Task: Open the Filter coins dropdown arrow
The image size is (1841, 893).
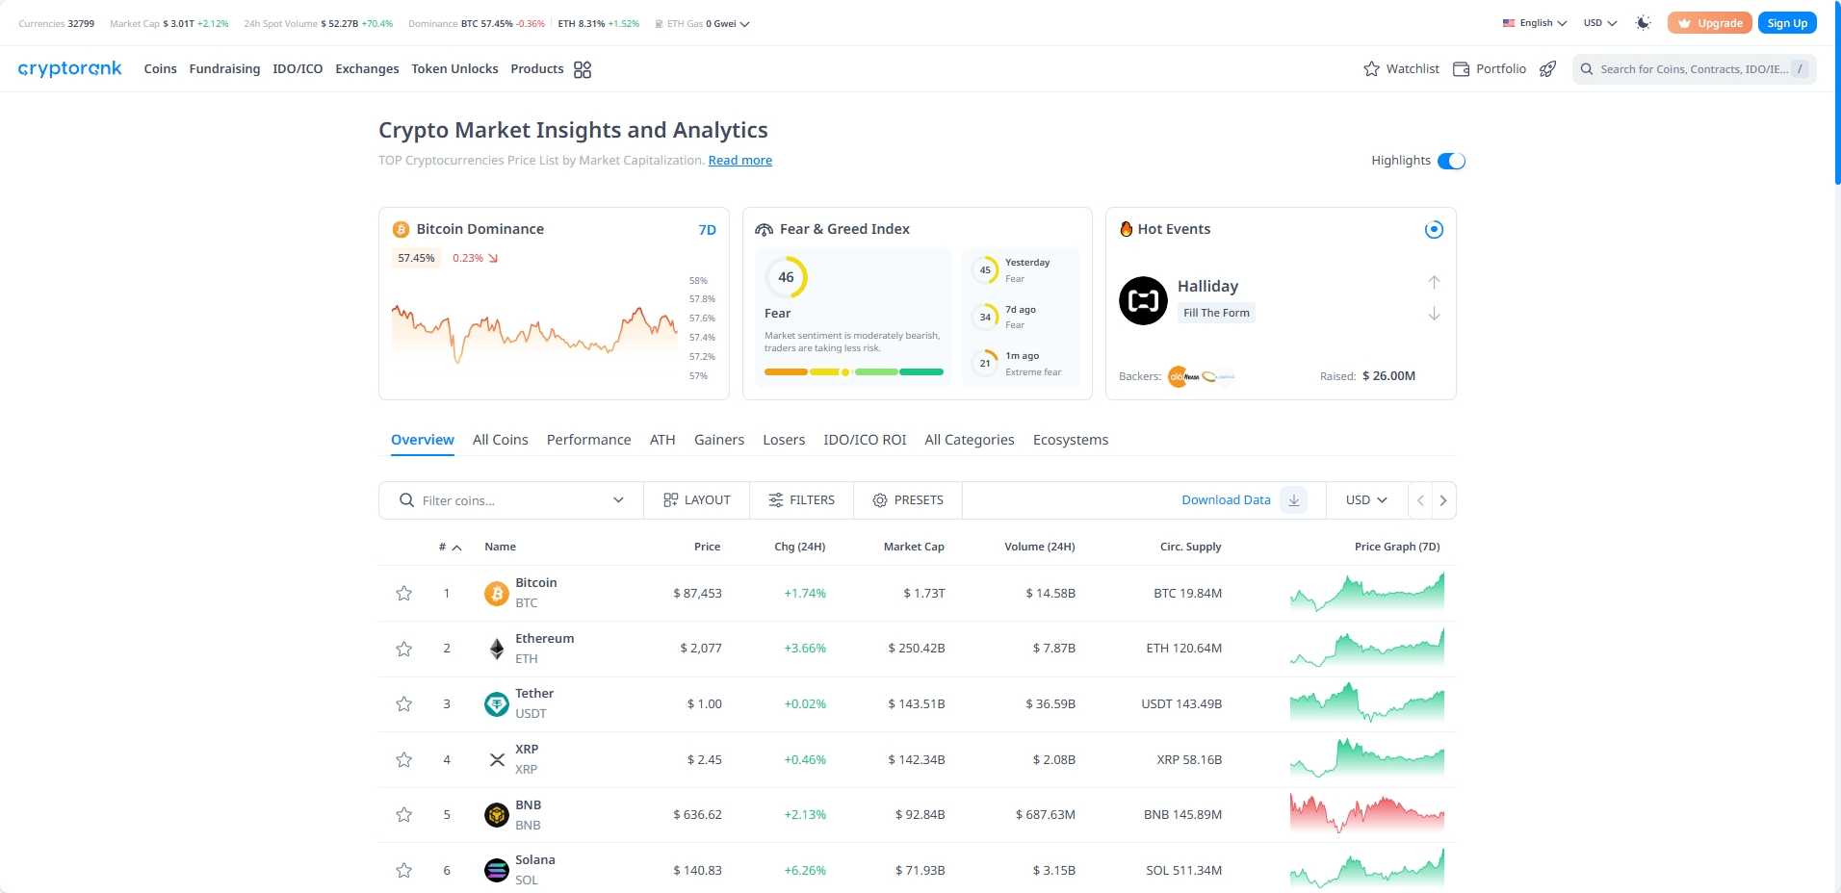Action: [x=617, y=499]
